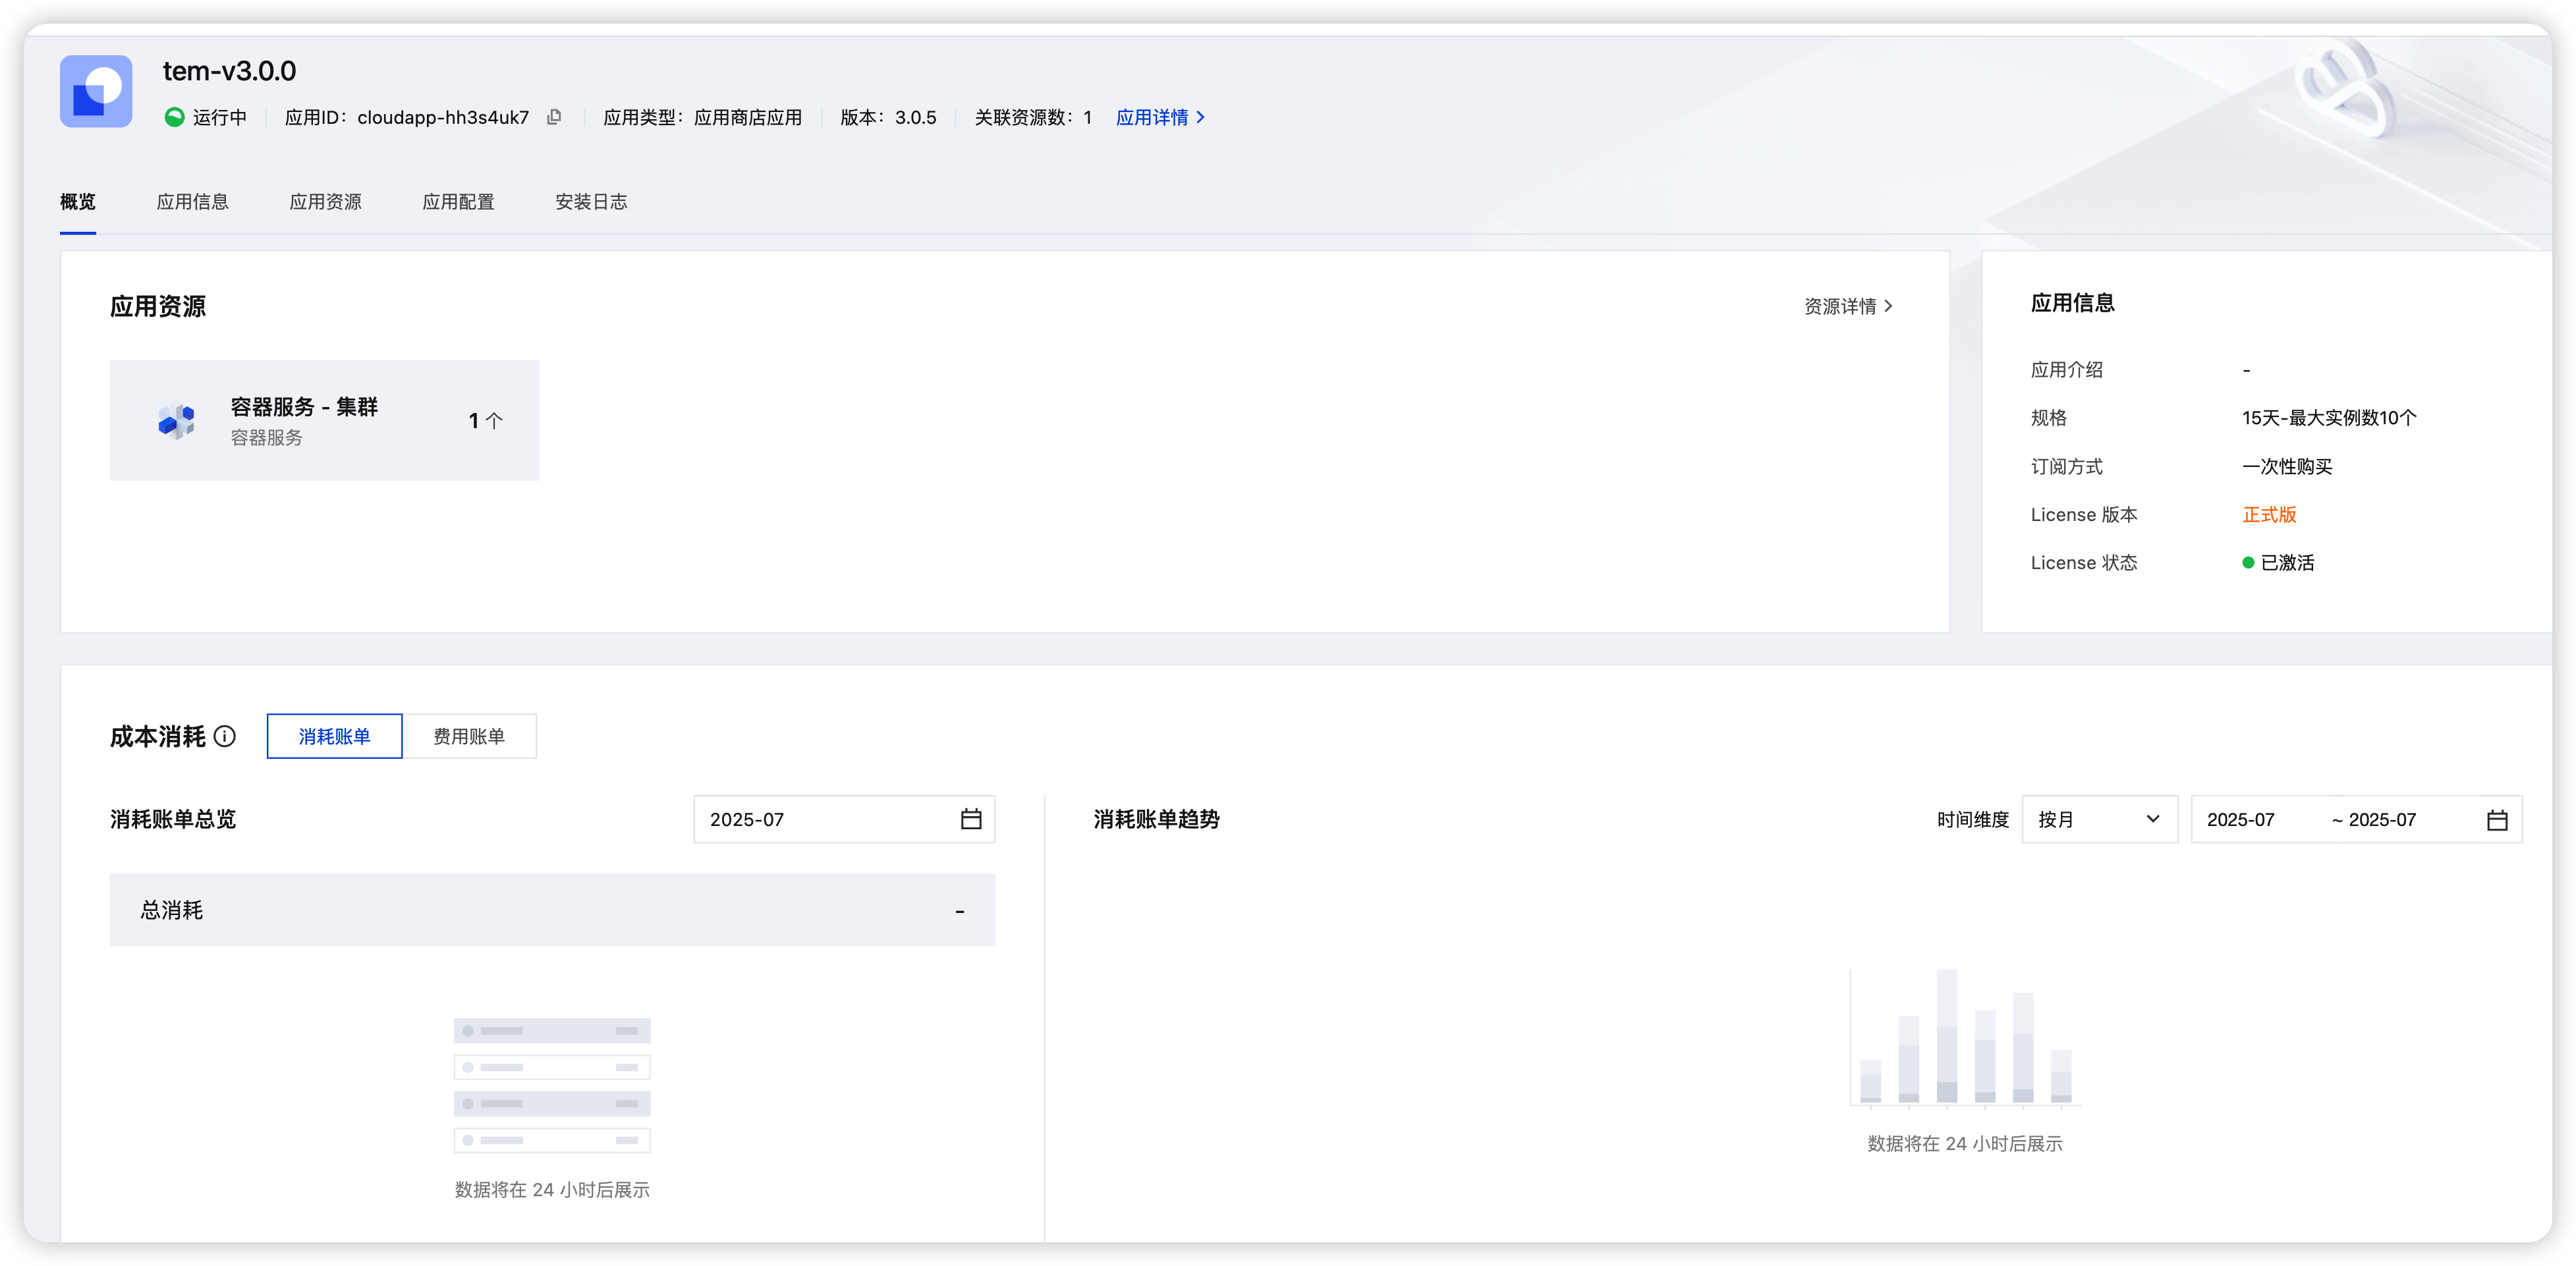Open the trend end date 2025-07 picker
2576x1266 pixels.
click(2382, 820)
